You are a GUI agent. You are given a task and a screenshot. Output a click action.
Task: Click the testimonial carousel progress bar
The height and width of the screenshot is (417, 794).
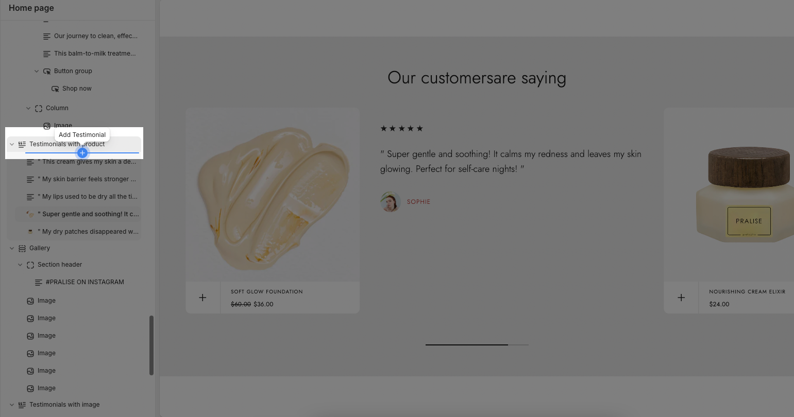(477, 344)
